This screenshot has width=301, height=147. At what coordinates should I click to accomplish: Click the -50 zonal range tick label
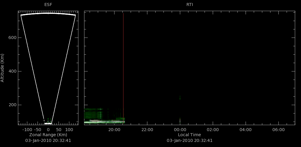38,130
